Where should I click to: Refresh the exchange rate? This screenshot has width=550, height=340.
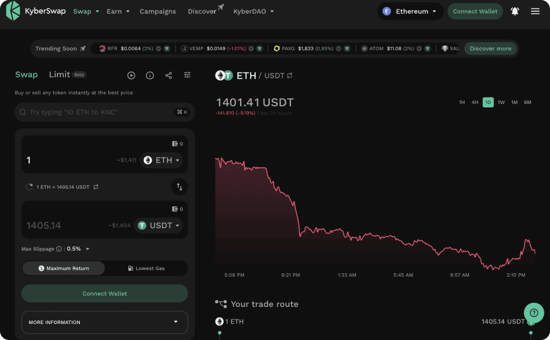[29, 187]
